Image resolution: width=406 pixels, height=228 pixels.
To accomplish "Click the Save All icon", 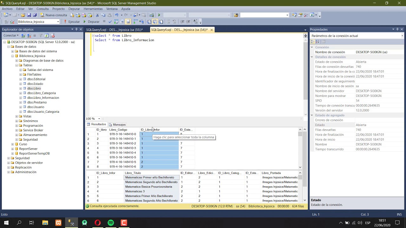I will coord(35,15).
